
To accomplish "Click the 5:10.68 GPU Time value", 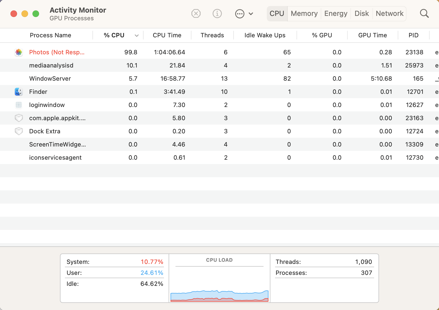I will pos(381,78).
